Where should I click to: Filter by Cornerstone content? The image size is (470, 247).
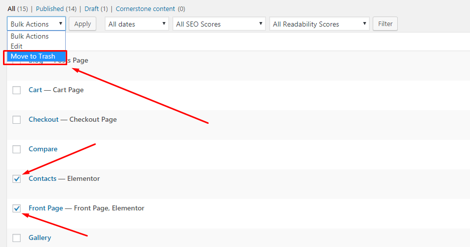(145, 9)
